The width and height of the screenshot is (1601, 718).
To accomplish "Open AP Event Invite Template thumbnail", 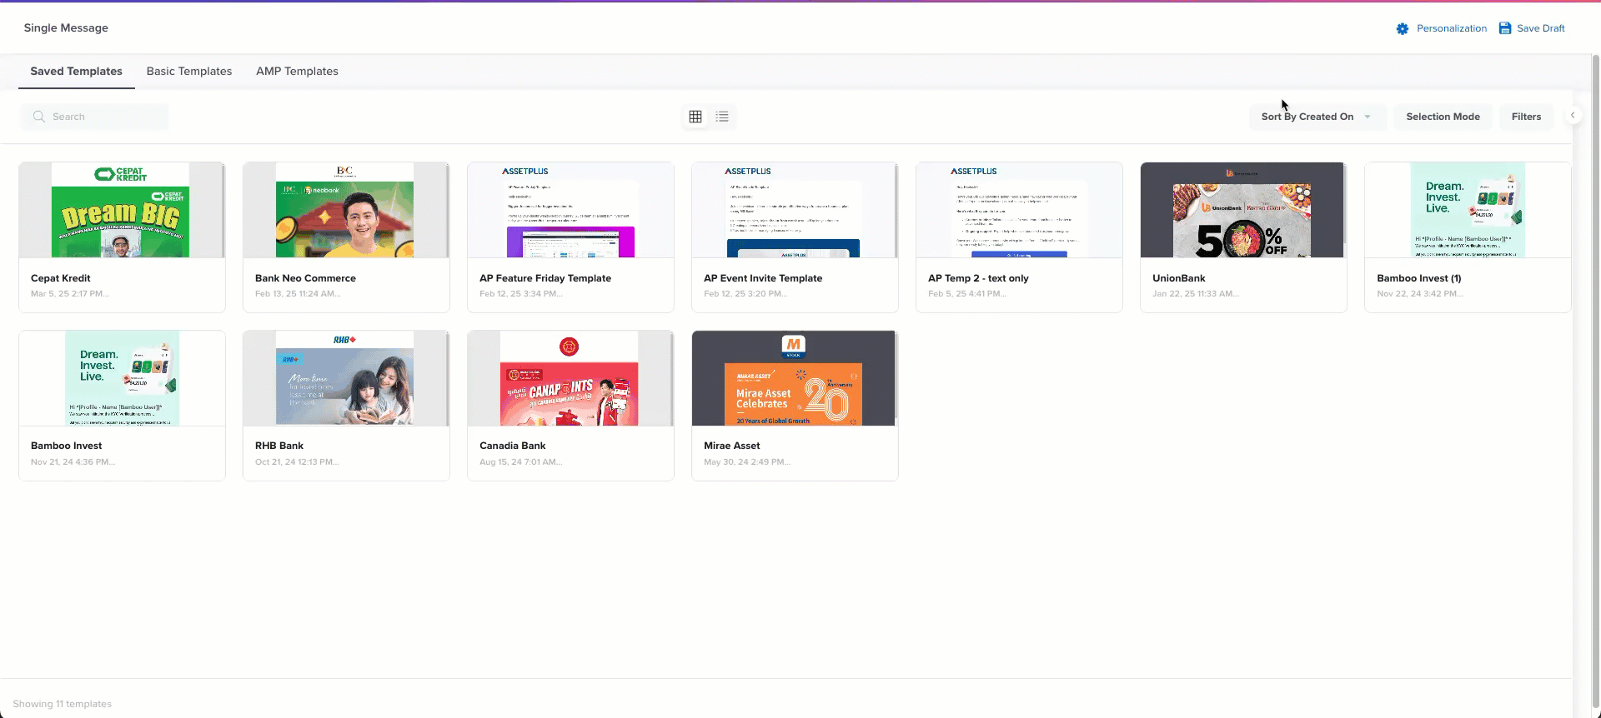I will coord(795,210).
